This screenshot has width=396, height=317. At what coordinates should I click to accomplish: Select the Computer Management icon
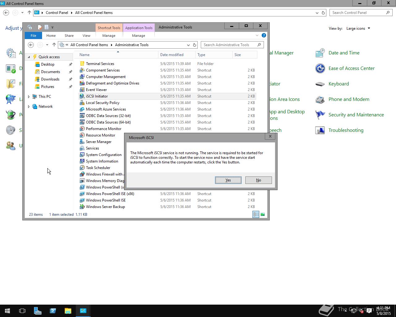coord(82,77)
